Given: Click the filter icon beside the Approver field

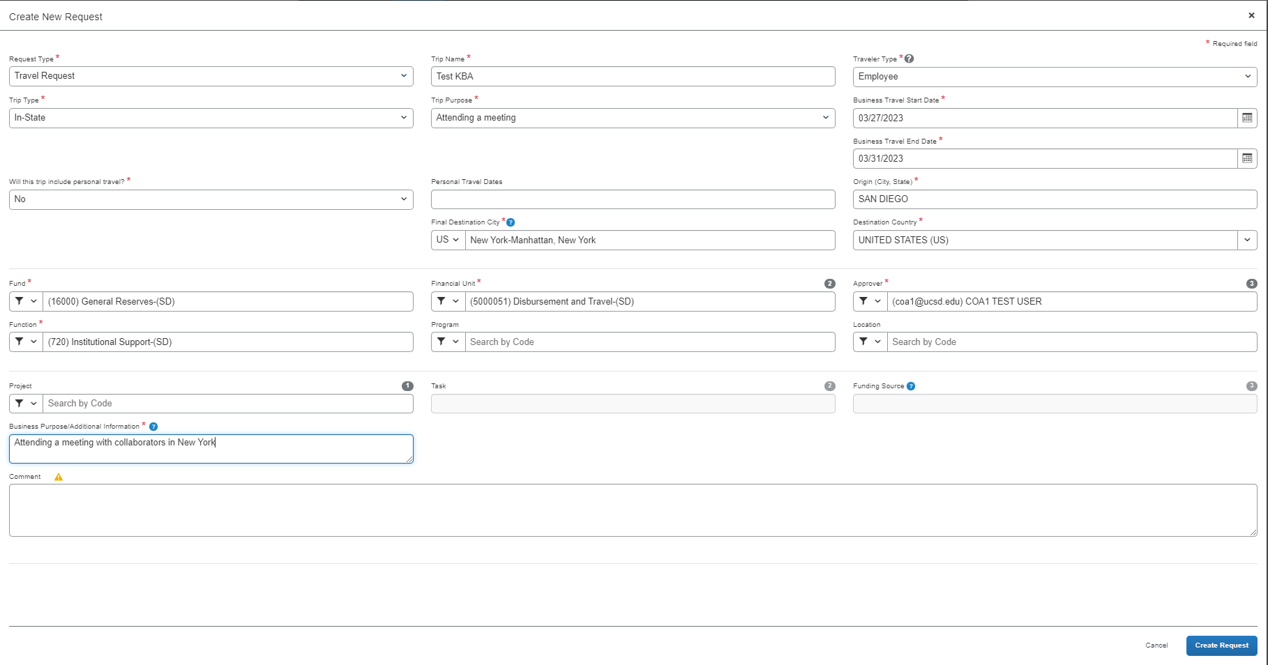Looking at the screenshot, I should coord(865,301).
